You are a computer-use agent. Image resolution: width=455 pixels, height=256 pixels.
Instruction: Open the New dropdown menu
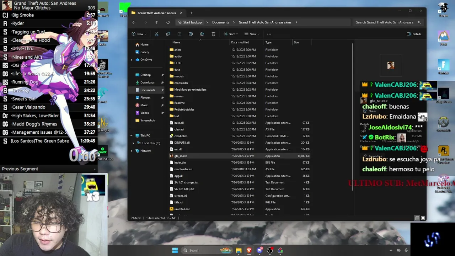(x=139, y=34)
